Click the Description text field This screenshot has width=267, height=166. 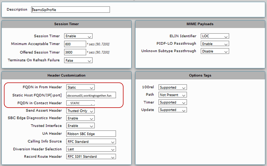click(70, 10)
